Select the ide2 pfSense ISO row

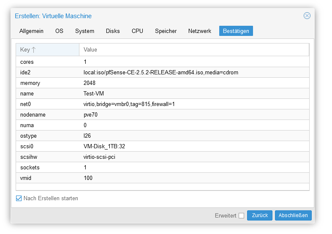pos(162,72)
